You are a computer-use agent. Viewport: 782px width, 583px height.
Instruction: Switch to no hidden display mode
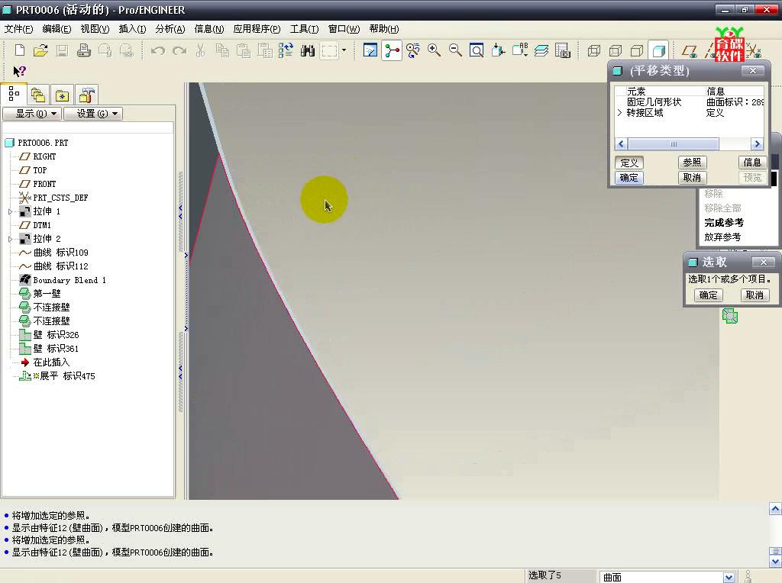(637, 50)
